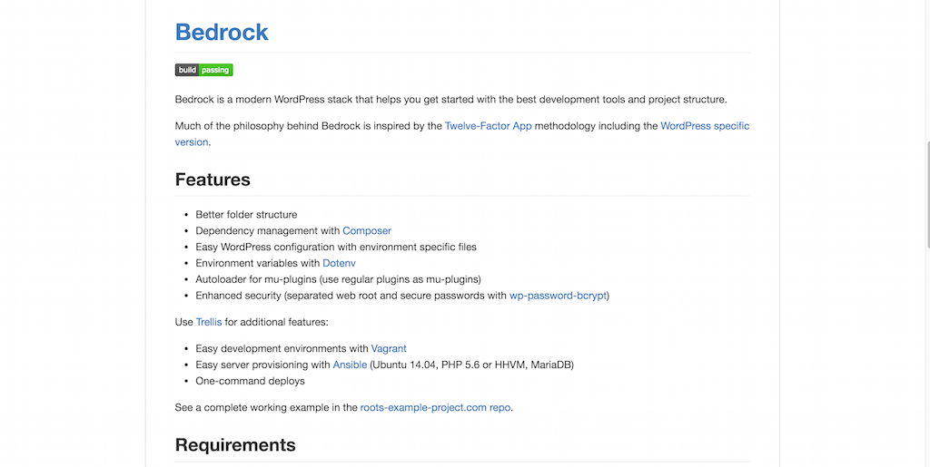Open the wp-password-bcrypt link
This screenshot has width=930, height=467.
coord(558,296)
